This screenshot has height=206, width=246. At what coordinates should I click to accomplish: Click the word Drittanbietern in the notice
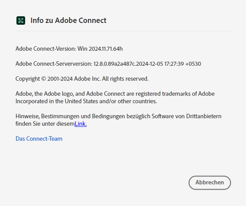click(x=204, y=116)
